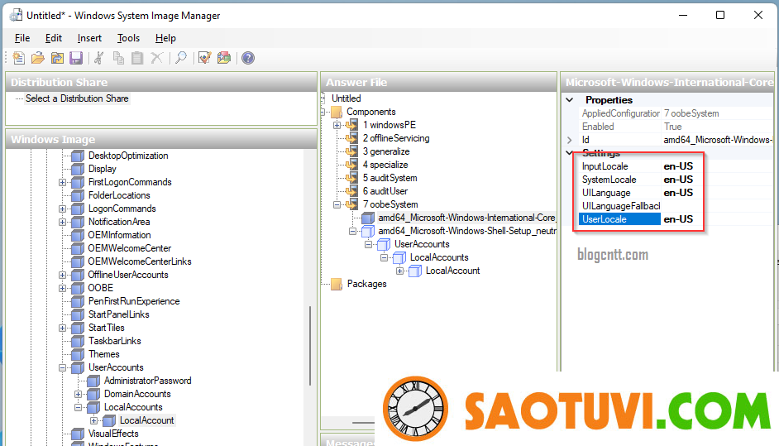Open Help with the question mark icon
The width and height of the screenshot is (779, 446).
click(248, 58)
